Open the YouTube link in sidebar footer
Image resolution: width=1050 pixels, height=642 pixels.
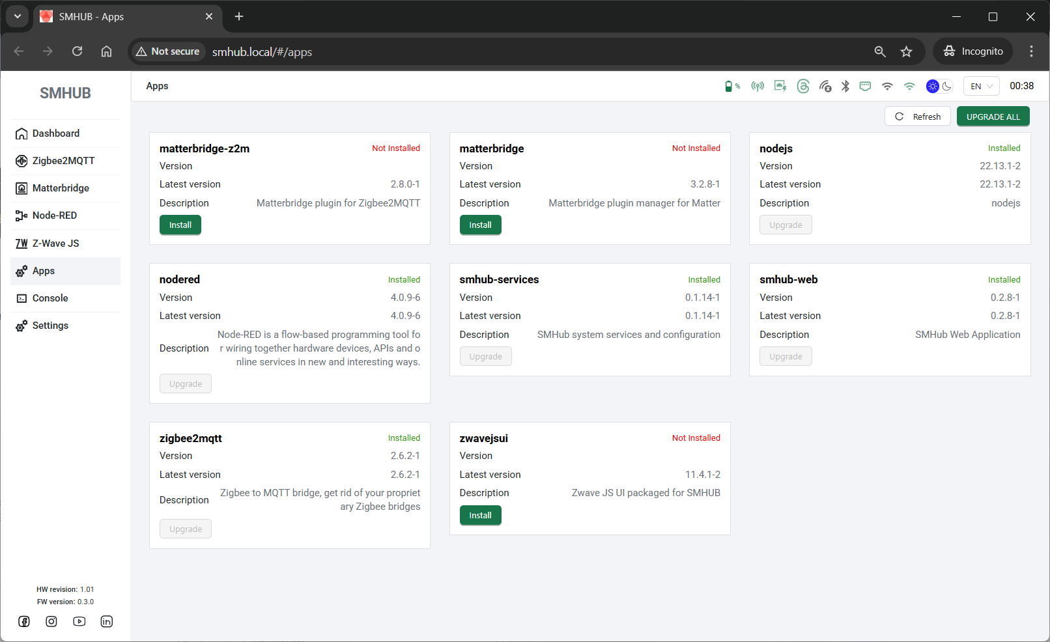pyautogui.click(x=79, y=621)
